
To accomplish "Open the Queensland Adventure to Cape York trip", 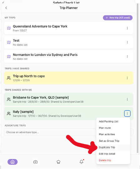I will (x=69, y=28).
